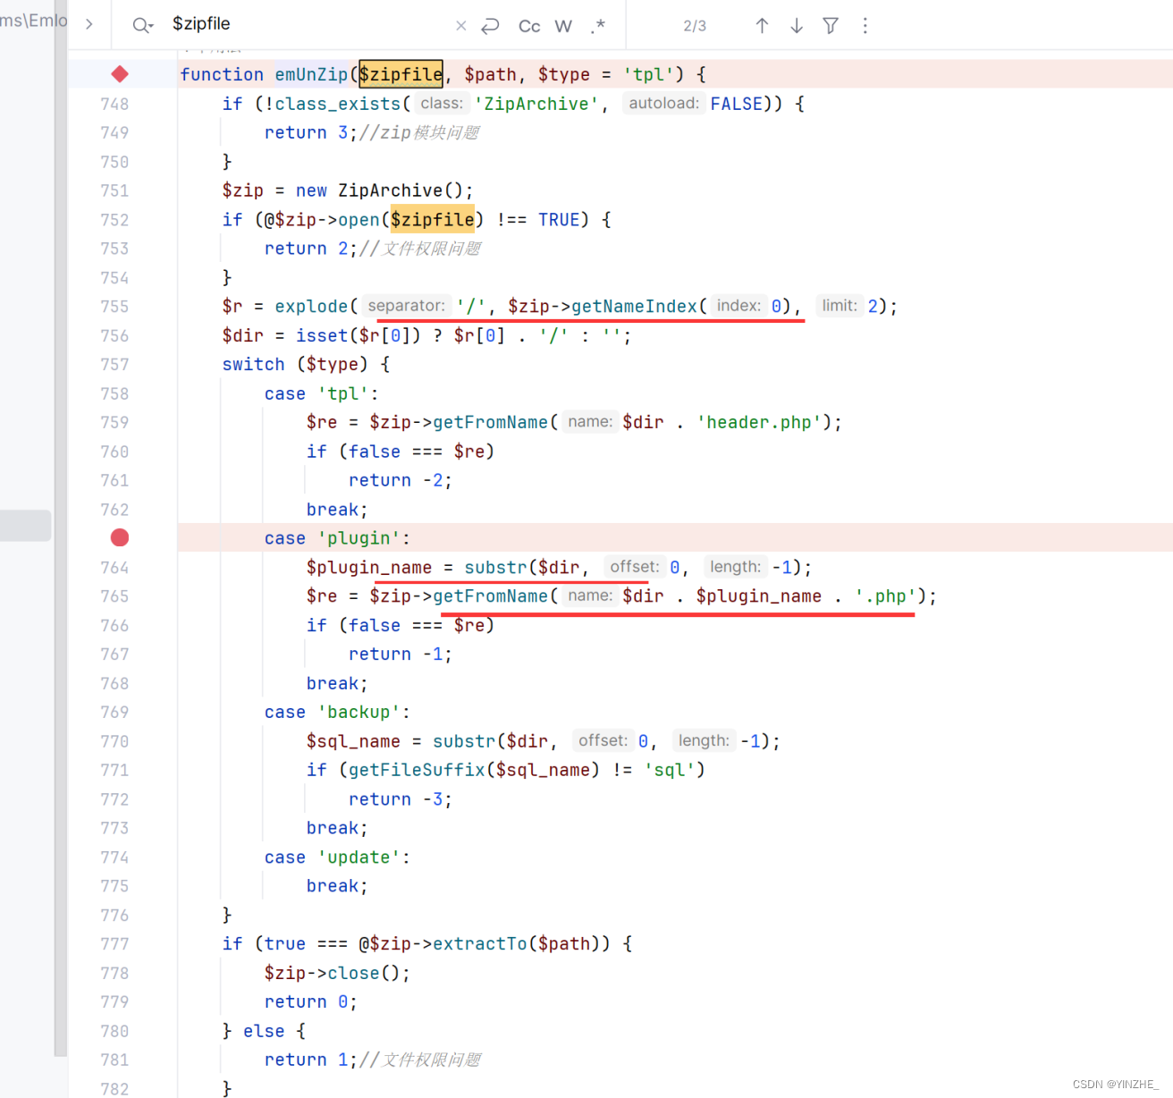Click 'limit:' parameter hint on line 755
Image resolution: width=1173 pixels, height=1098 pixels.
[840, 306]
